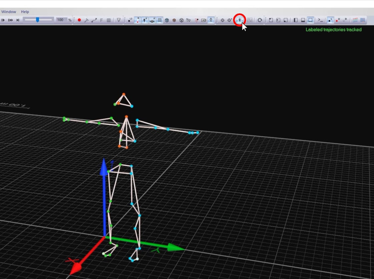Click the playback speed slider handle
The image size is (374, 279).
[x=37, y=20]
